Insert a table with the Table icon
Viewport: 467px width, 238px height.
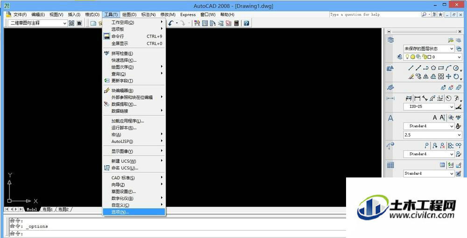point(443,164)
